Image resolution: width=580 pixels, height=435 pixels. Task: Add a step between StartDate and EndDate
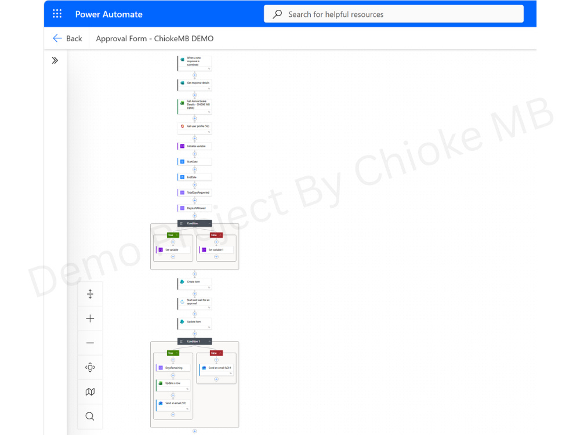point(194,170)
